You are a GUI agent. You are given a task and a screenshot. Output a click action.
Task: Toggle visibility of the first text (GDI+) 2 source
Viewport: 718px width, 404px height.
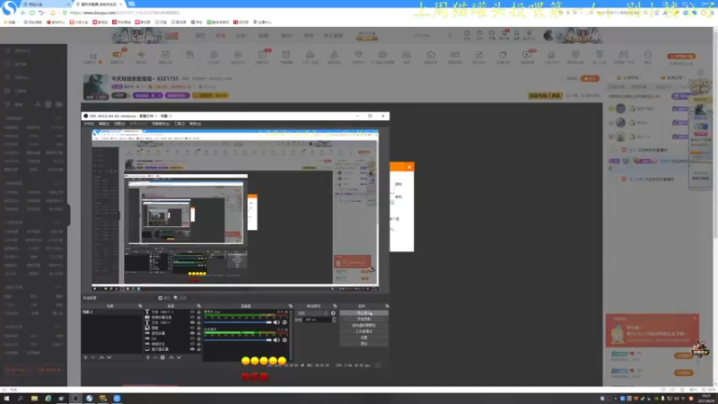pos(192,312)
